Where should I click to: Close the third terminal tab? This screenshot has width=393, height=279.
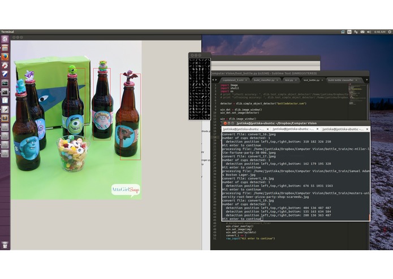367,129
